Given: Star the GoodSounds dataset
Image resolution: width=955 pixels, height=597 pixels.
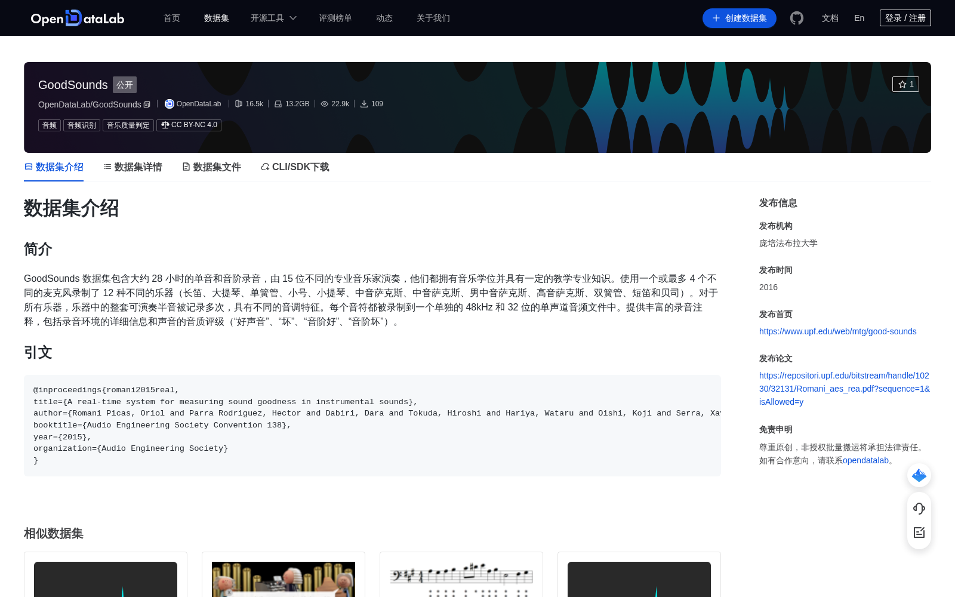Looking at the screenshot, I should pyautogui.click(x=905, y=84).
